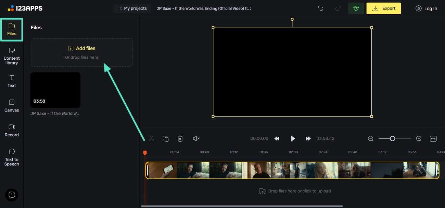The image size is (445, 208).
Task: Zoom in the timeline
Action: (x=419, y=138)
